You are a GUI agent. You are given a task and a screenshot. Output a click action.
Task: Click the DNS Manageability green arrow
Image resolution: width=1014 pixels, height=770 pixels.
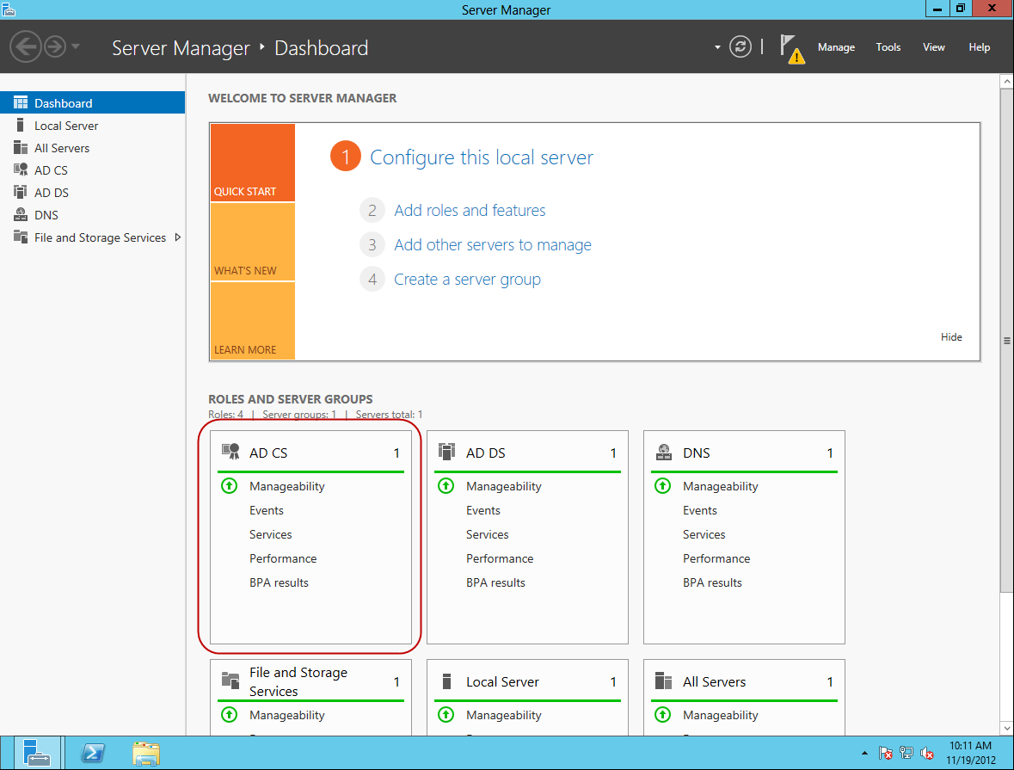tap(662, 485)
